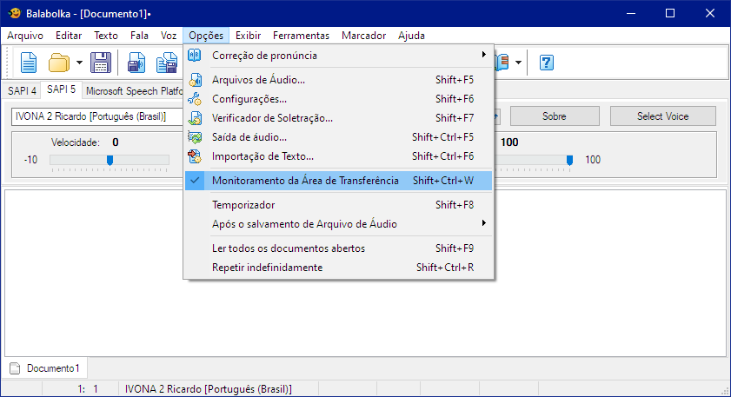Open Configurações from the Opções menu

(249, 99)
